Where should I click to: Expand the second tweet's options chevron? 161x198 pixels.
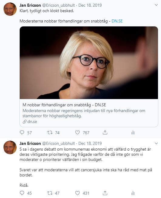coord(156,143)
